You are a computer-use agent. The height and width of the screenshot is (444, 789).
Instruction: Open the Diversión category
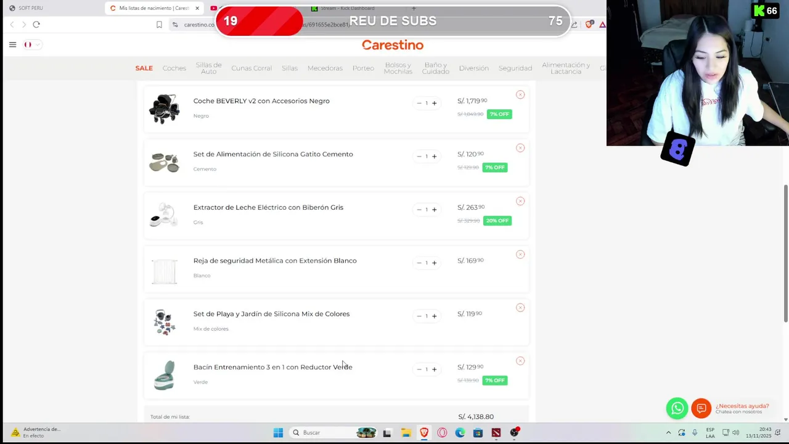tap(473, 68)
